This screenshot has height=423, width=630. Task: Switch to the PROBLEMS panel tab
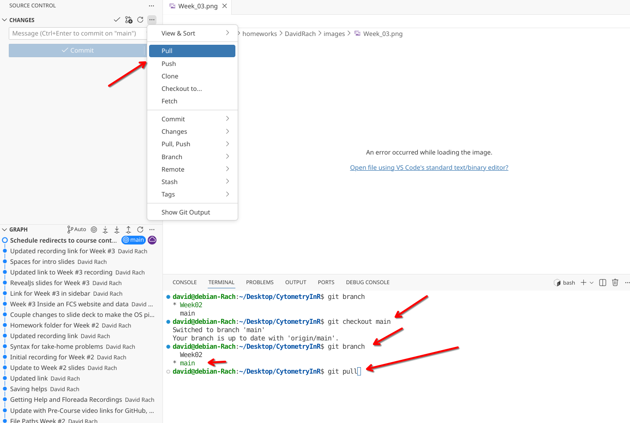click(259, 282)
